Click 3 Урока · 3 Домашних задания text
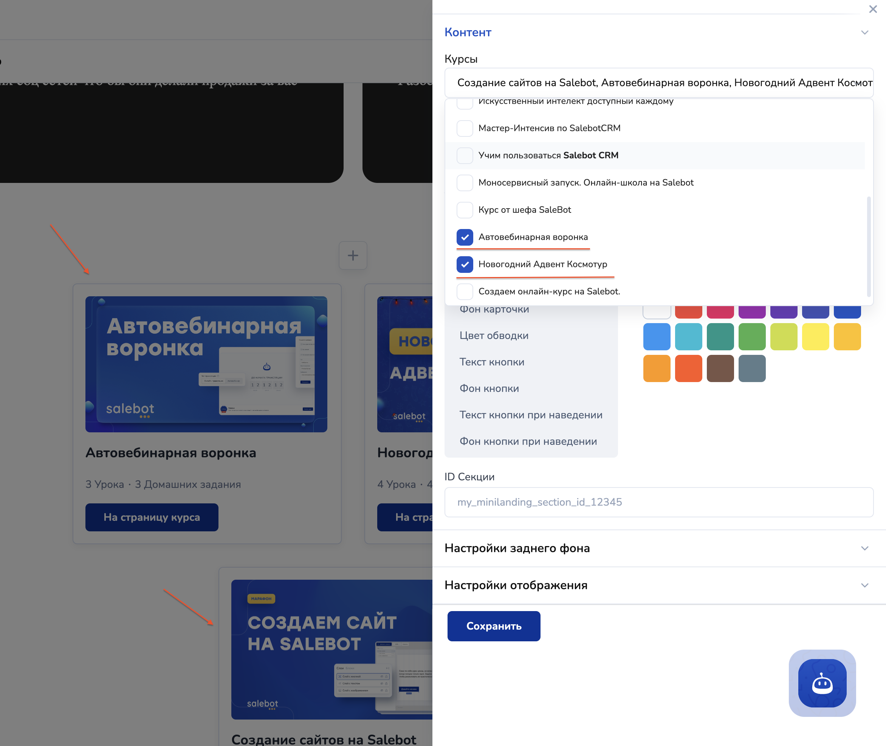This screenshot has height=746, width=886. 163,484
